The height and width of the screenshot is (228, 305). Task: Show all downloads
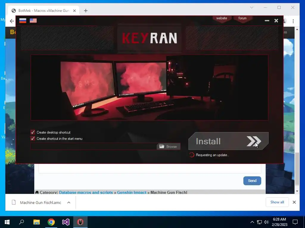[277, 202]
